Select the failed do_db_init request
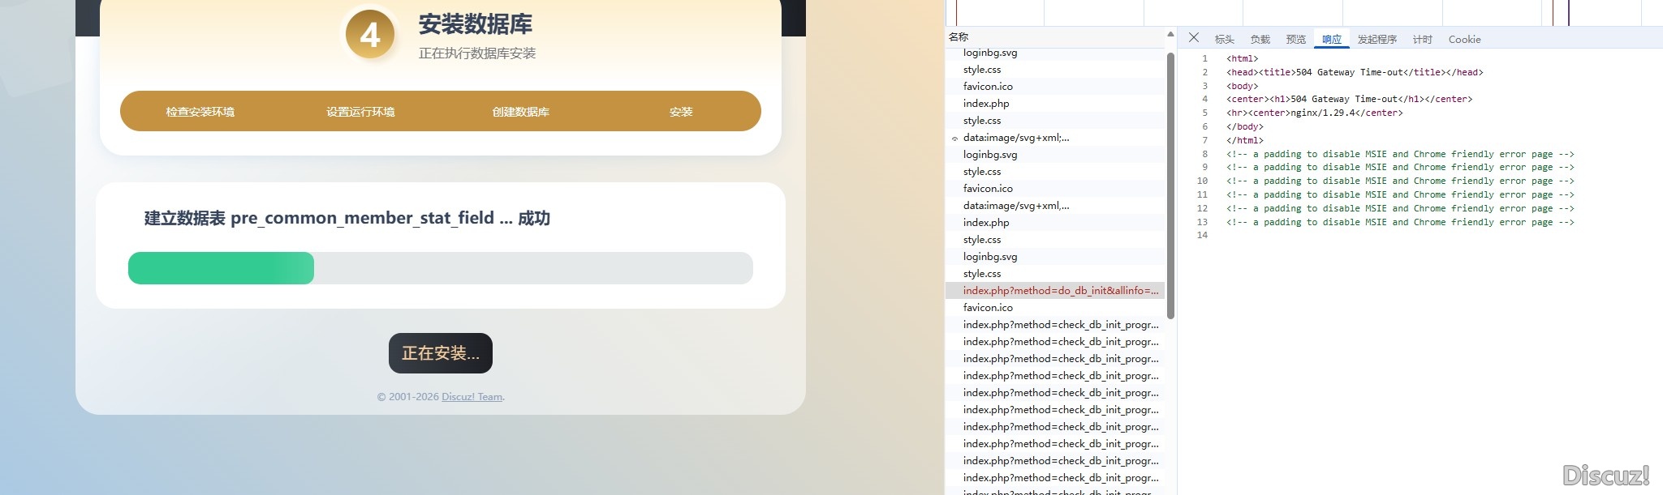 point(1060,291)
